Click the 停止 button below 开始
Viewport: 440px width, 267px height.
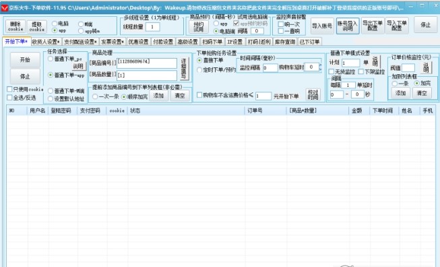(x=25, y=76)
